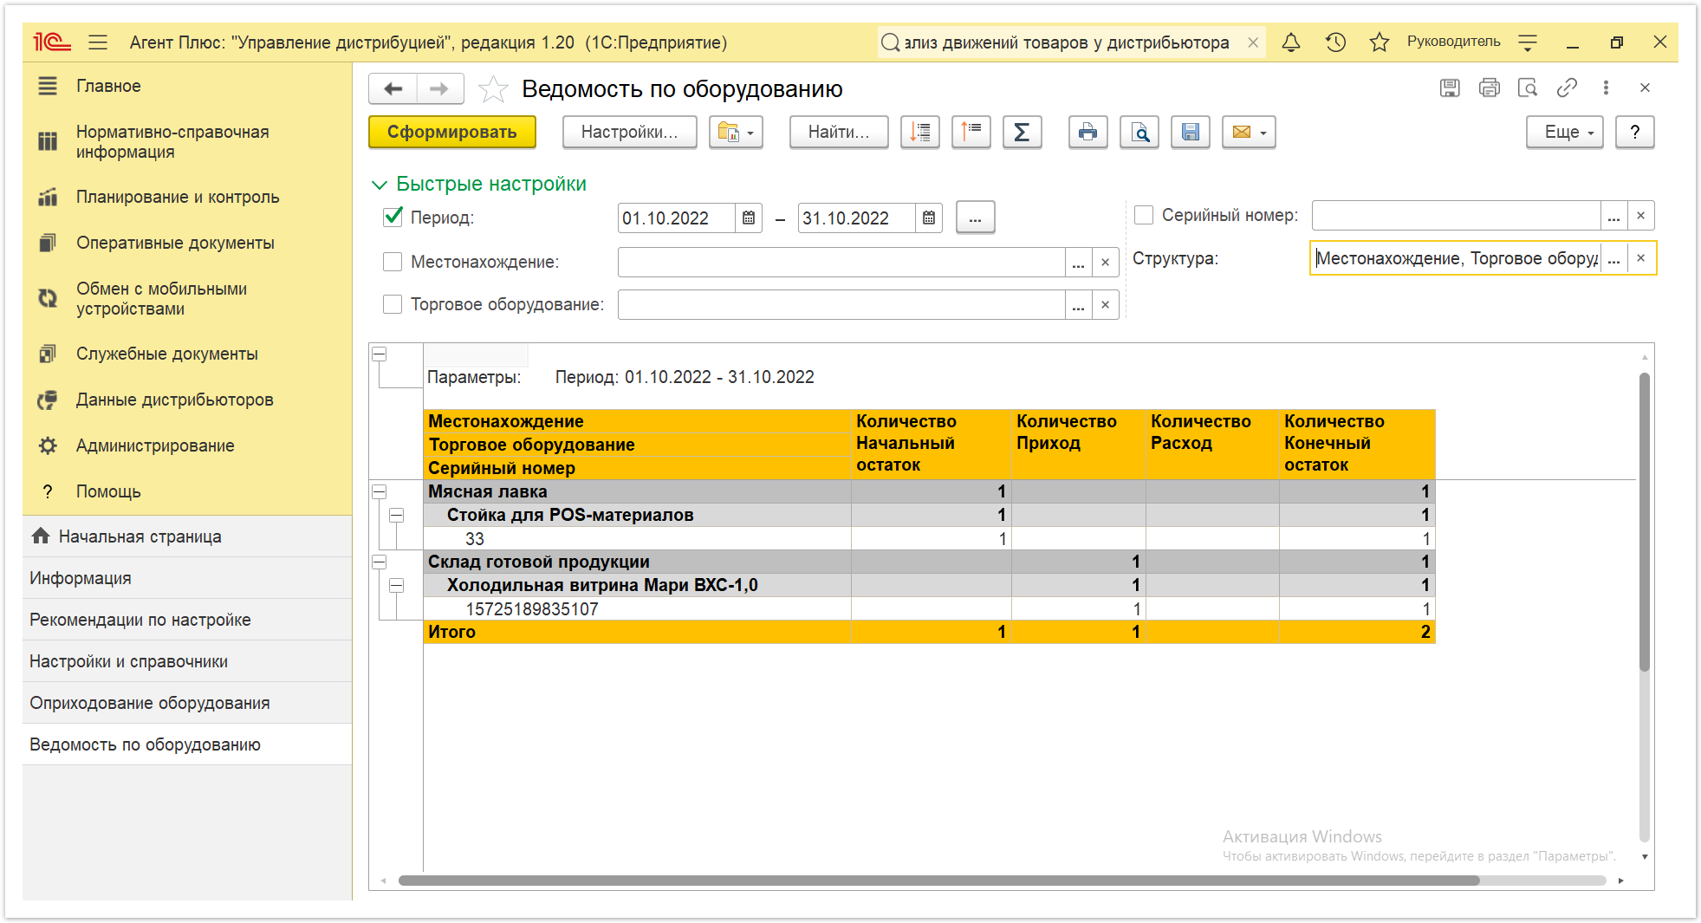The height and width of the screenshot is (923, 1701).
Task: Click the vertical report scrollbar
Action: pyautogui.click(x=1644, y=520)
